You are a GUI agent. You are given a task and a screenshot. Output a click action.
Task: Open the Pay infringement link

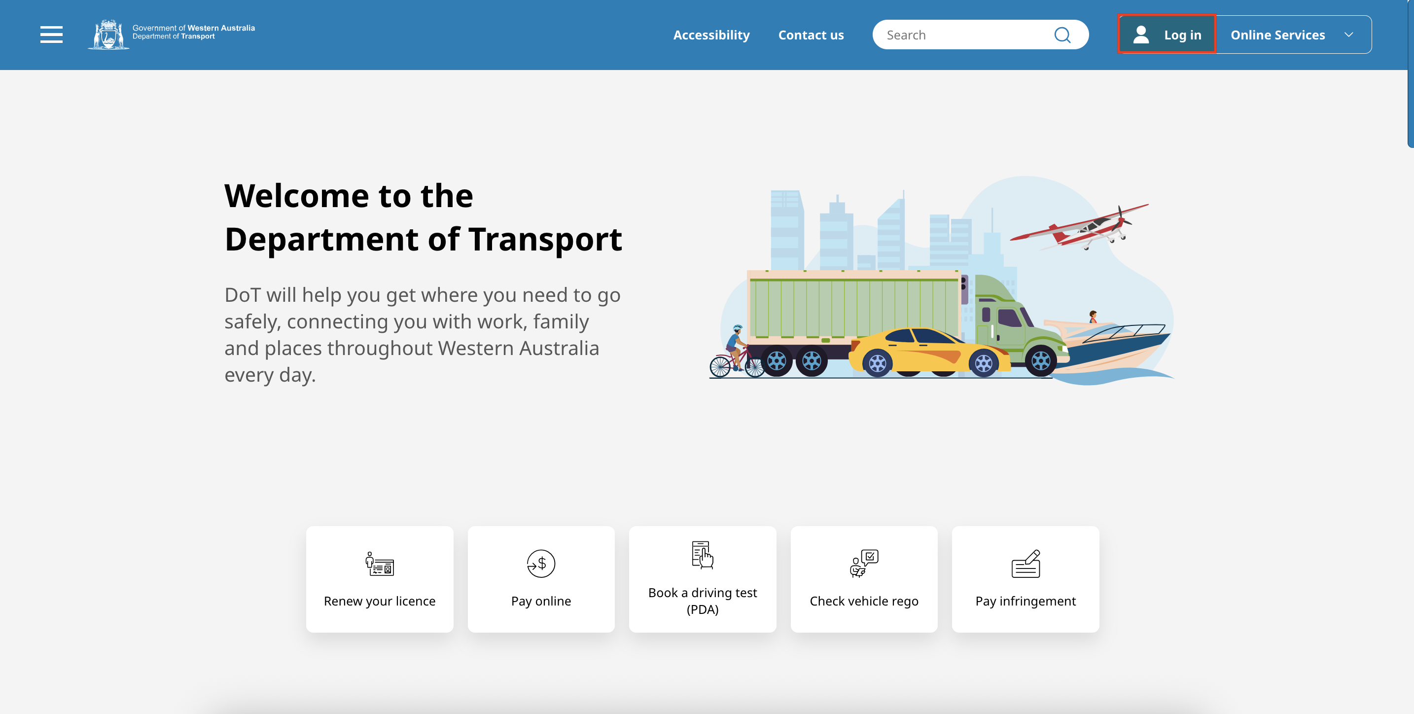(1025, 601)
